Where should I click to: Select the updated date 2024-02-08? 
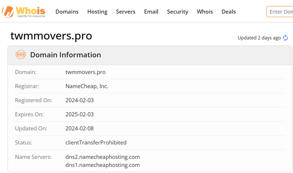click(79, 128)
